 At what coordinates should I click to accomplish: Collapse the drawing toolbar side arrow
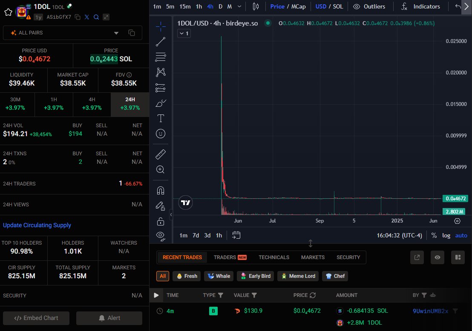click(x=171, y=214)
